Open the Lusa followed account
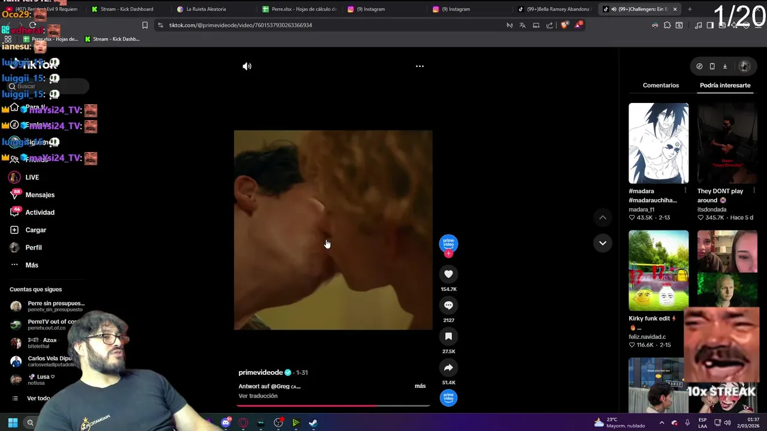The width and height of the screenshot is (767, 431). [x=36, y=380]
